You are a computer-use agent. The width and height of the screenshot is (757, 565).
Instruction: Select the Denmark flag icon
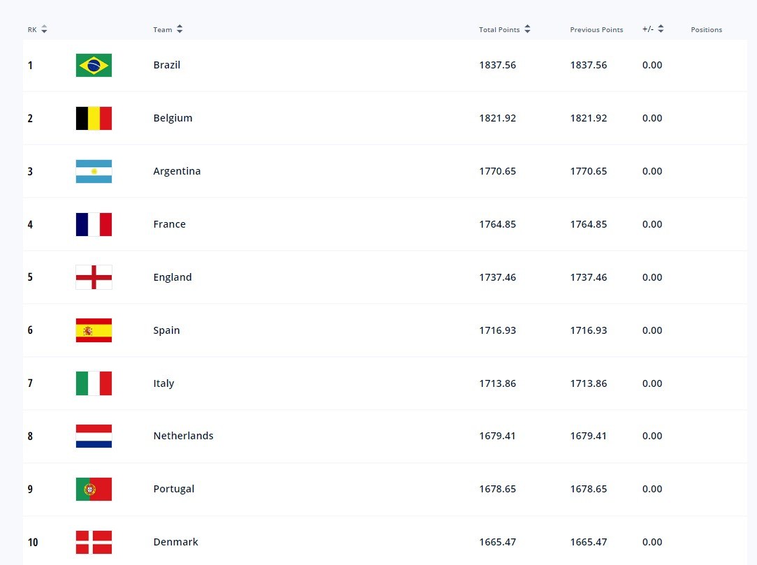point(94,543)
